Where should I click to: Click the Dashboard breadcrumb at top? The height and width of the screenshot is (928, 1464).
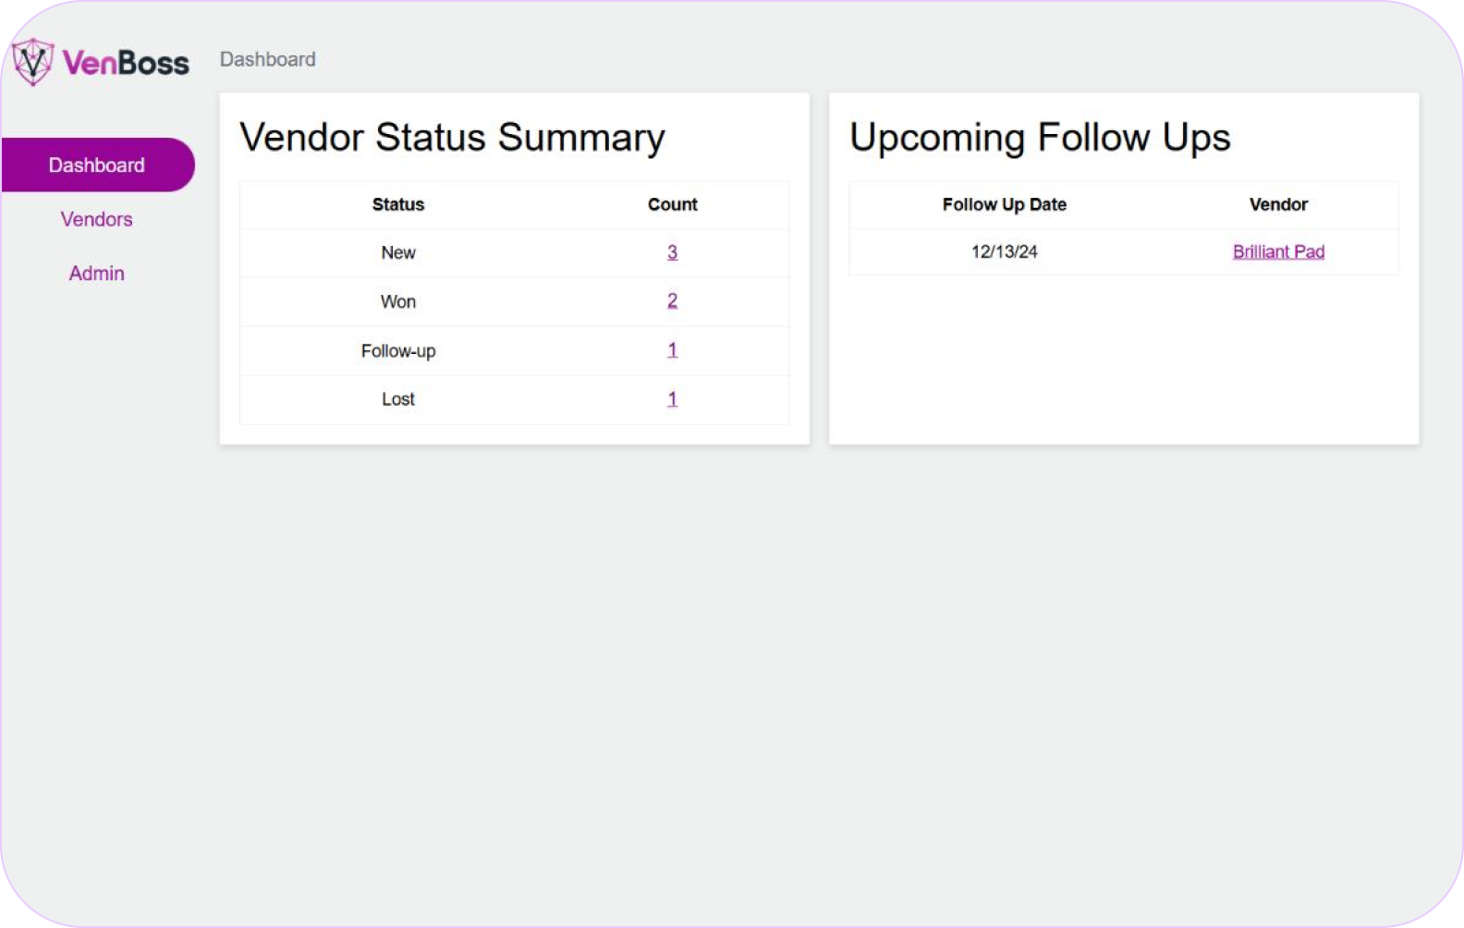(x=267, y=59)
